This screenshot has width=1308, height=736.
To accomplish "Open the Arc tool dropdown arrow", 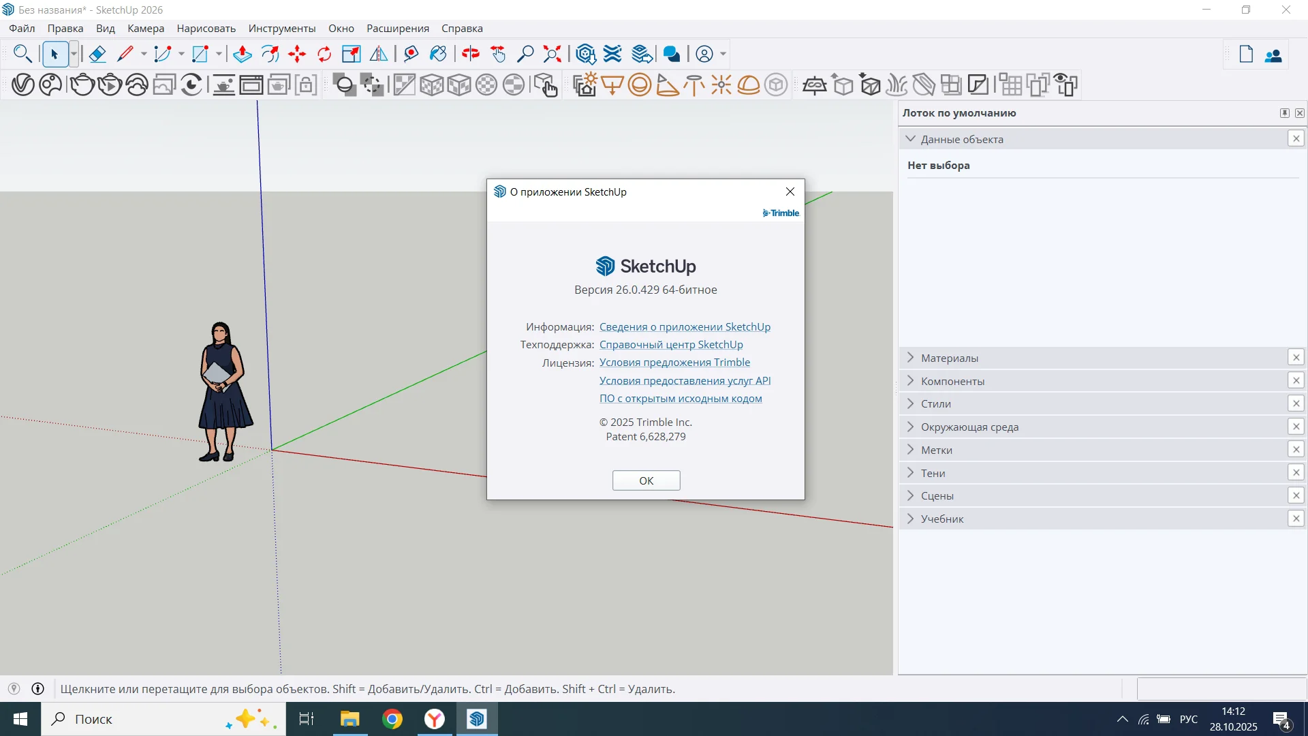I will (x=181, y=54).
